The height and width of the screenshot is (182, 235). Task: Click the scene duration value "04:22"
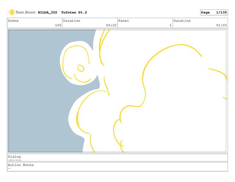(x=111, y=25)
